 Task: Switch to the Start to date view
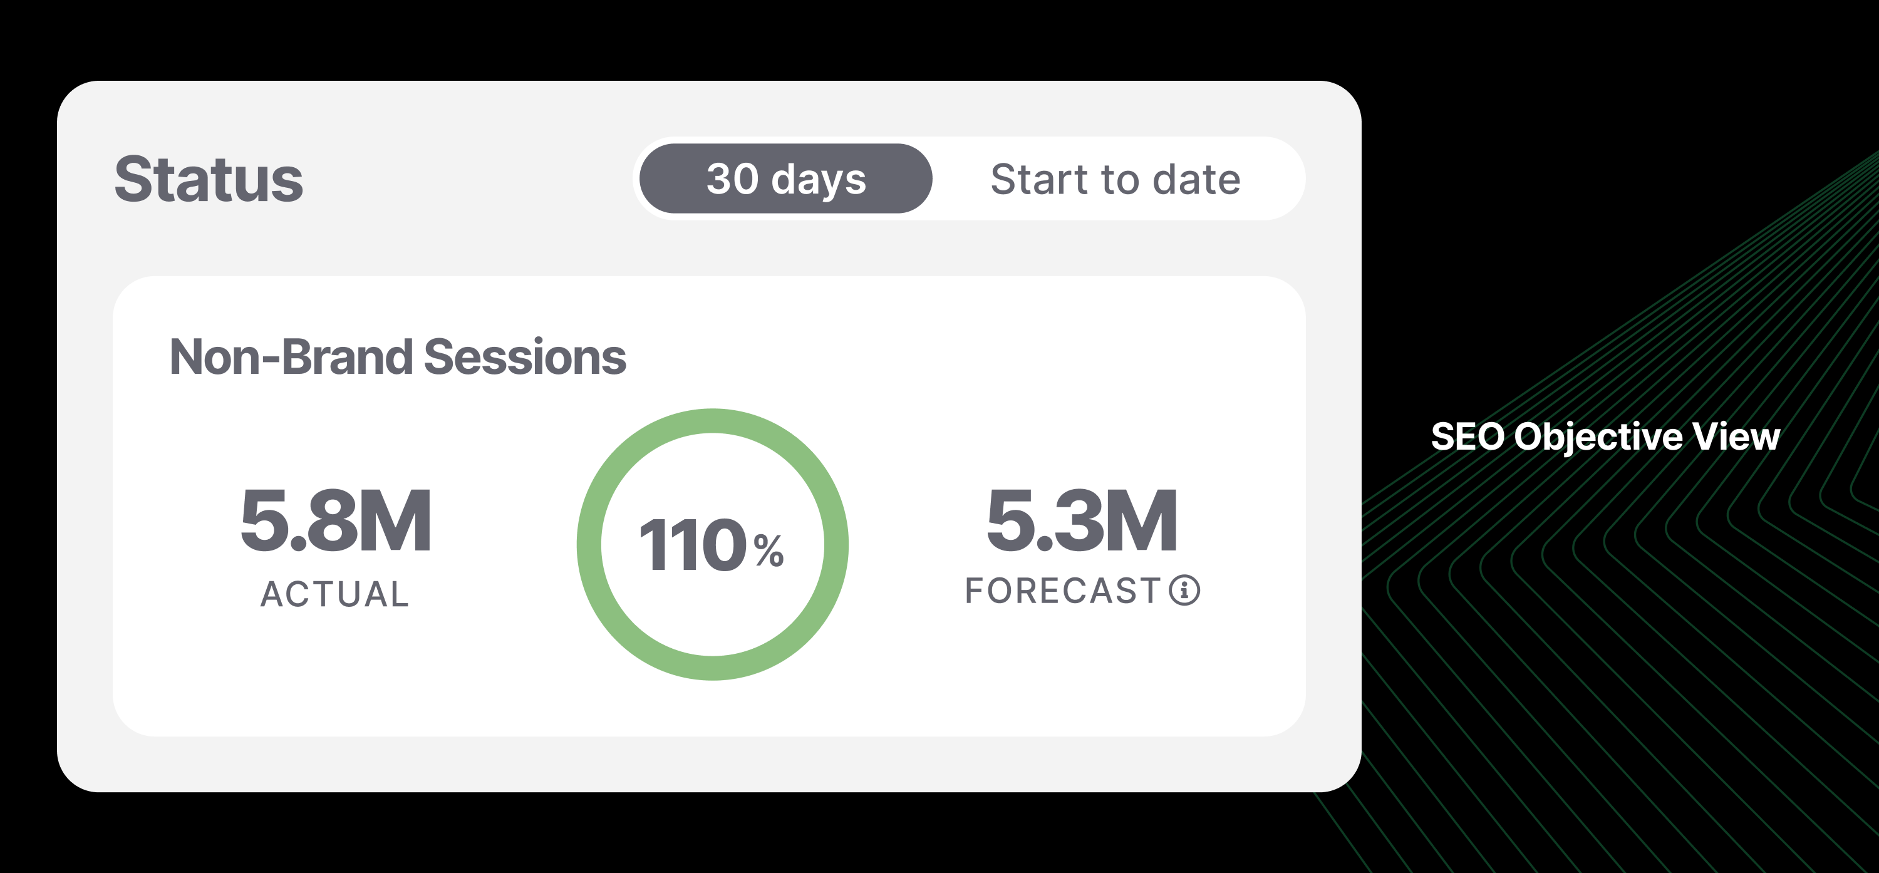pyautogui.click(x=1115, y=179)
